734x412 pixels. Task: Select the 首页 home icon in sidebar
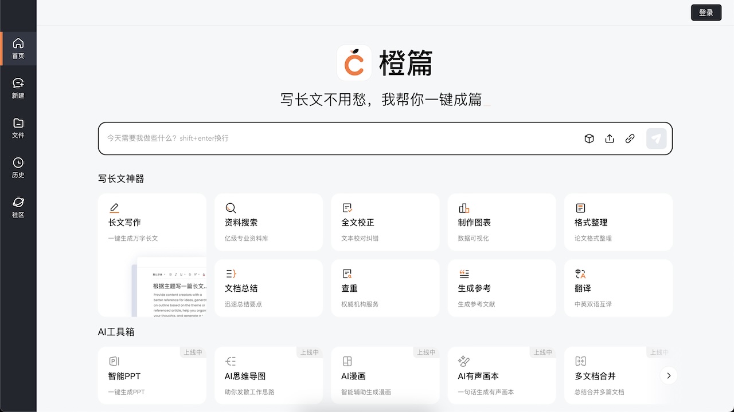[x=18, y=47]
